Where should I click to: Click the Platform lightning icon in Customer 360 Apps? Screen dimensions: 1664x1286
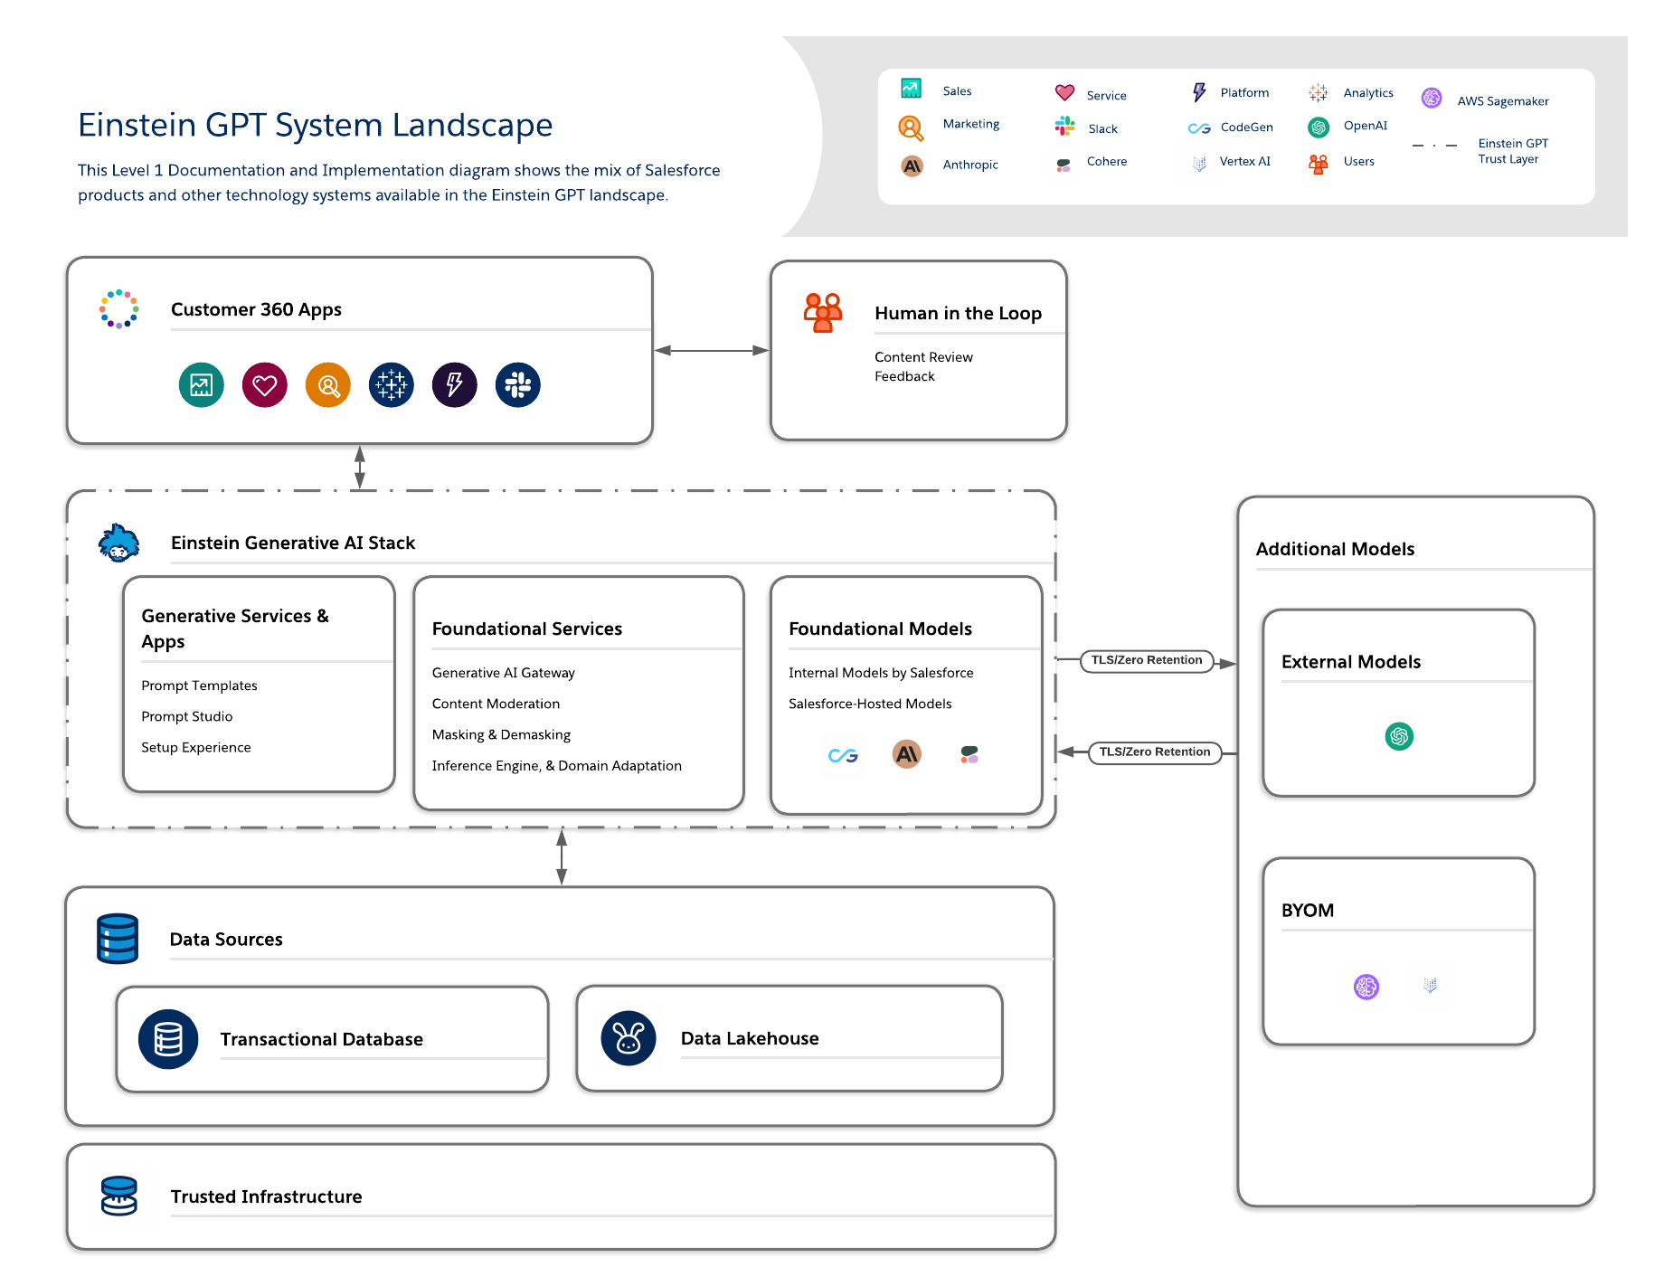454,384
